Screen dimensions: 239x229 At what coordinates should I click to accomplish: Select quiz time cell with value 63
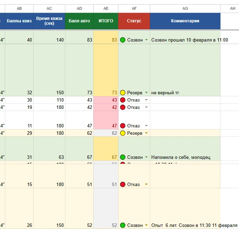click(49, 149)
